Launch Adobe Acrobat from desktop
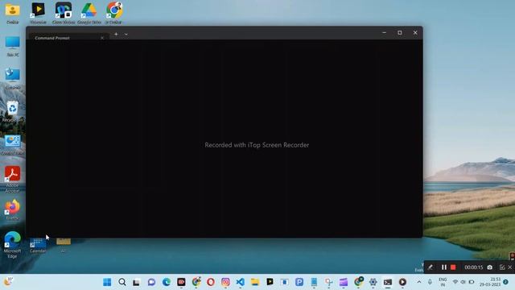Viewport: 515px width, 290px height. click(x=13, y=179)
